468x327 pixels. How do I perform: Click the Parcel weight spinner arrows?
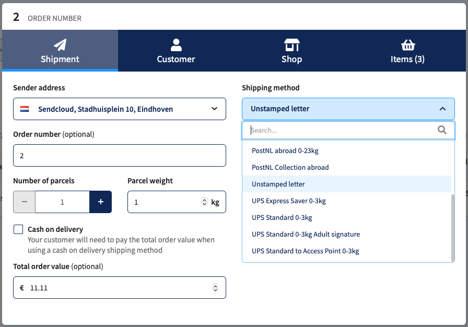(204, 202)
